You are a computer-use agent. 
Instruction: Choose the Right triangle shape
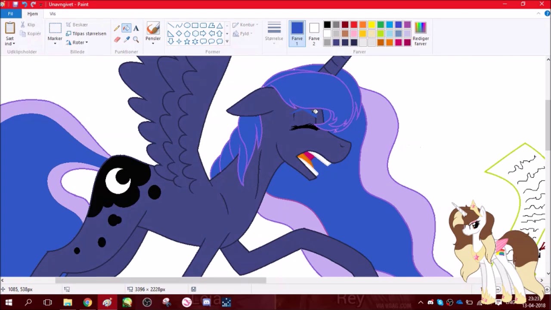pos(170,34)
